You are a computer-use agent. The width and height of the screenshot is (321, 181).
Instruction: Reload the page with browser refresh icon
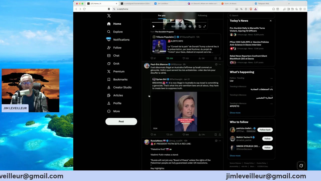(x=84, y=9)
